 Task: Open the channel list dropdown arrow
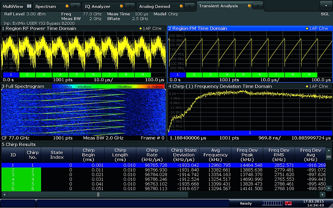click(326, 6)
